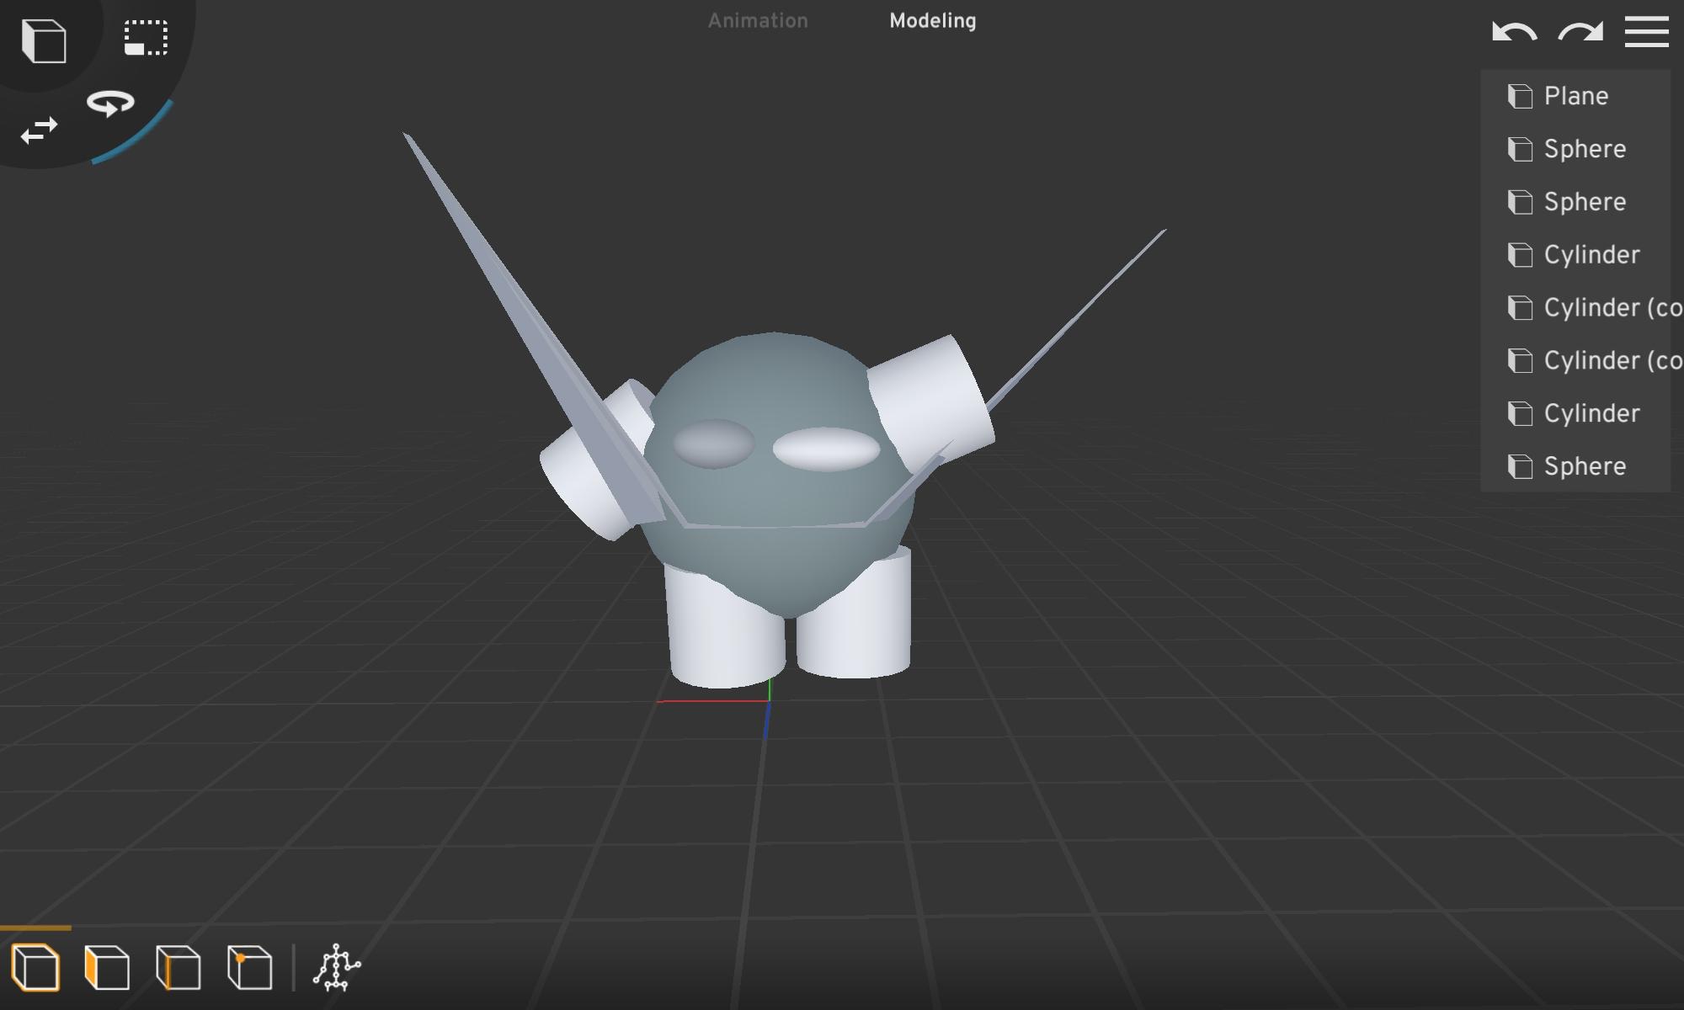This screenshot has height=1010, width=1684.
Task: Undo the last action
Action: [x=1514, y=32]
